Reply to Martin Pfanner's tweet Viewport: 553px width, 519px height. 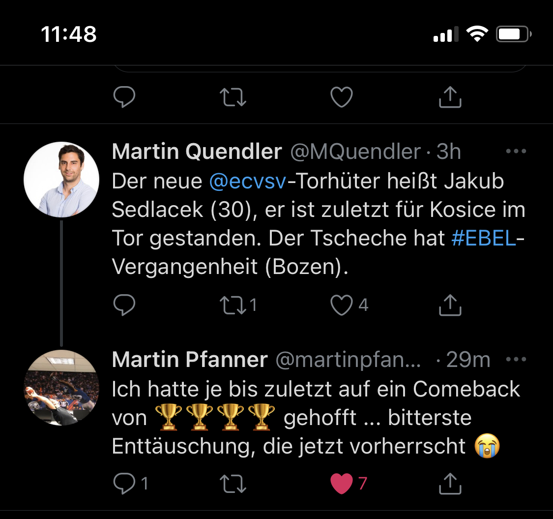124,484
